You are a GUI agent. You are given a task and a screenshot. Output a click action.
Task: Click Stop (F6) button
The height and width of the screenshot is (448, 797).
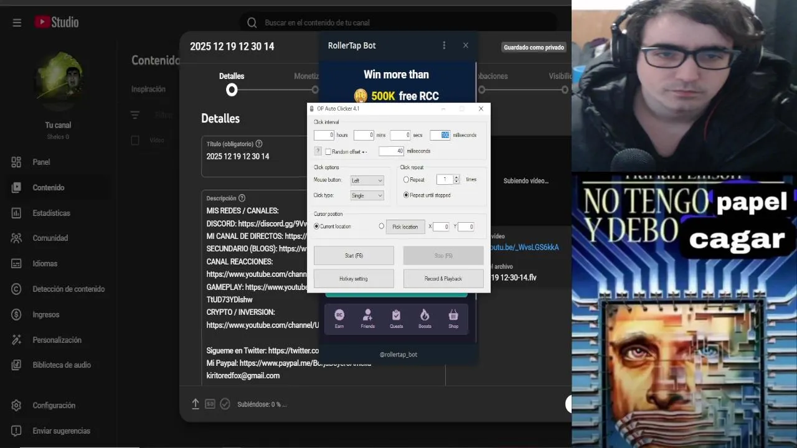pos(443,256)
